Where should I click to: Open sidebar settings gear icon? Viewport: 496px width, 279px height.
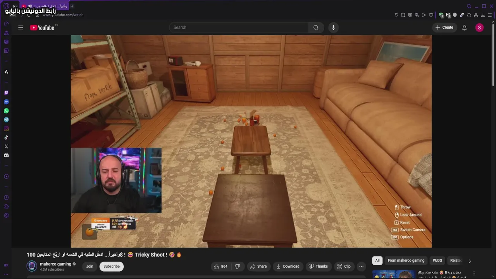(6, 215)
